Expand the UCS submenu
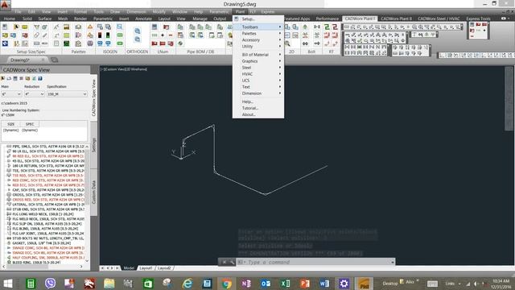The width and height of the screenshot is (515, 290). pos(258,81)
